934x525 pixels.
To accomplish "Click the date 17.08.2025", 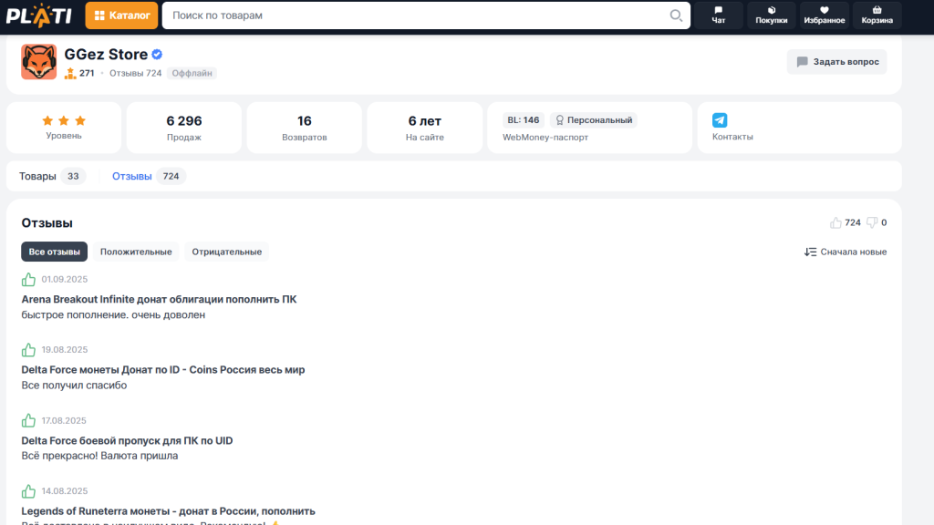I will 64,420.
